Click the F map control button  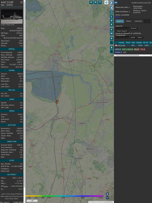tap(111, 52)
